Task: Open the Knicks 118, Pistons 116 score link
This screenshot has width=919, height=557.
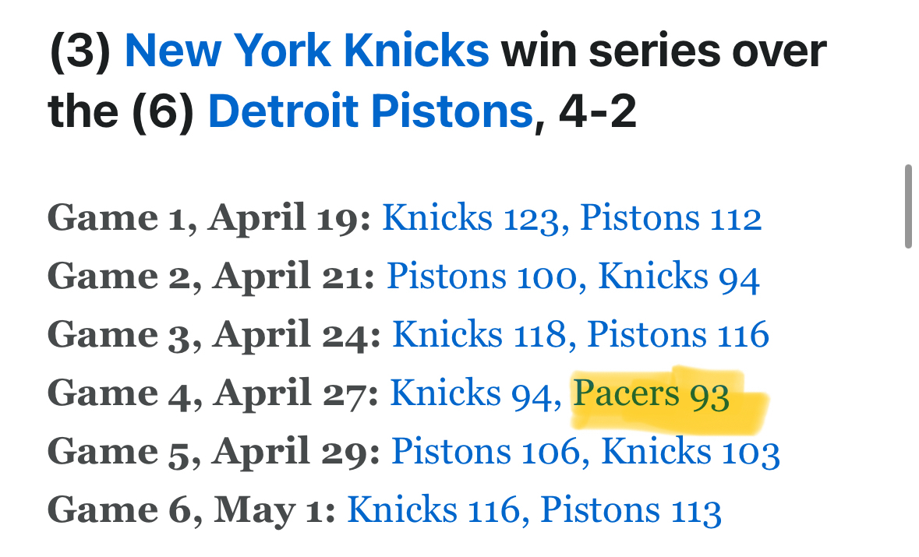Action: [580, 335]
